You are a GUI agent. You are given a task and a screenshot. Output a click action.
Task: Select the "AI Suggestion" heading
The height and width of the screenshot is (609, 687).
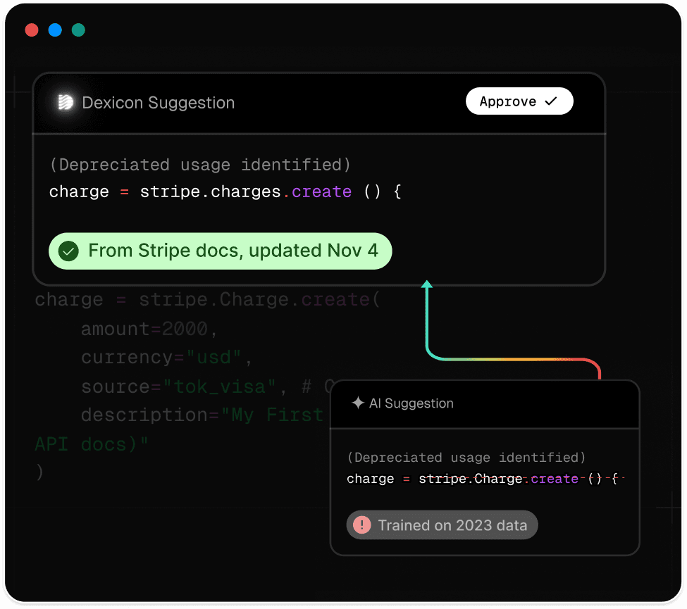(411, 403)
